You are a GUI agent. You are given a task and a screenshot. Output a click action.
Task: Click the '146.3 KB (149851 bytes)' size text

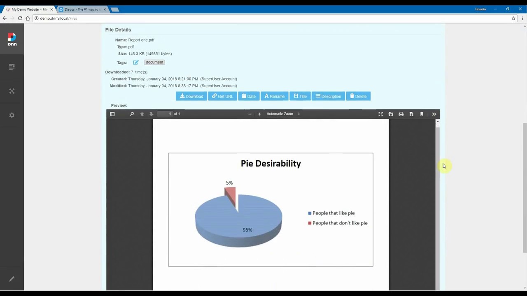(150, 53)
